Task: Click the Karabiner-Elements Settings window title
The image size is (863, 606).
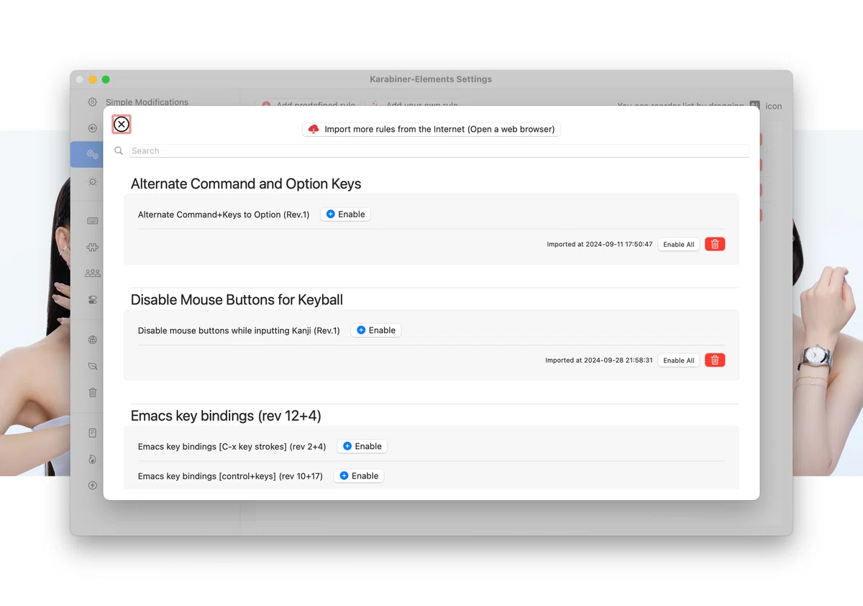Action: pyautogui.click(x=431, y=79)
